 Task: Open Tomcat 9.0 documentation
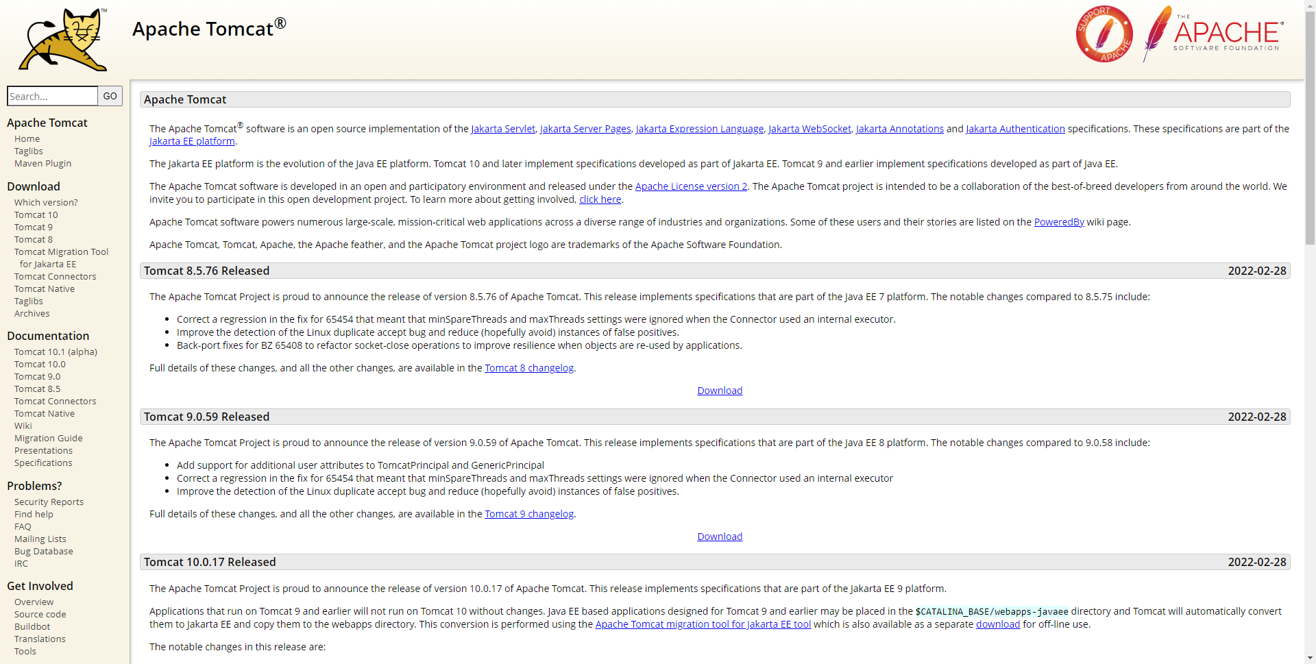(37, 376)
